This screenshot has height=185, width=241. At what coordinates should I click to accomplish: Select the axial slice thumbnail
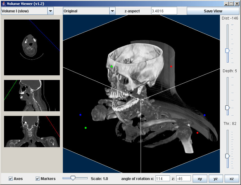pyautogui.click(x=32, y=47)
